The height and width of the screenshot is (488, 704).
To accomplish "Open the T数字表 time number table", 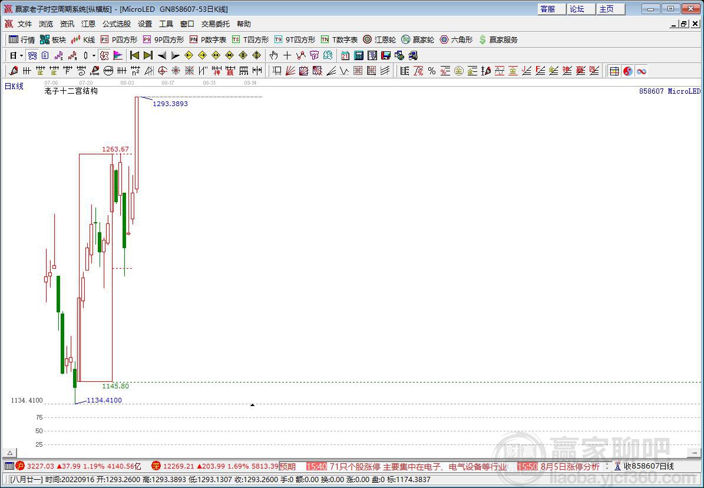I will coord(339,39).
